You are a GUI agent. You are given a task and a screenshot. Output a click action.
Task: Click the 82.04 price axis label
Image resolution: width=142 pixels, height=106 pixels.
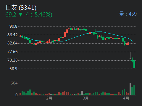(x=12, y=43)
